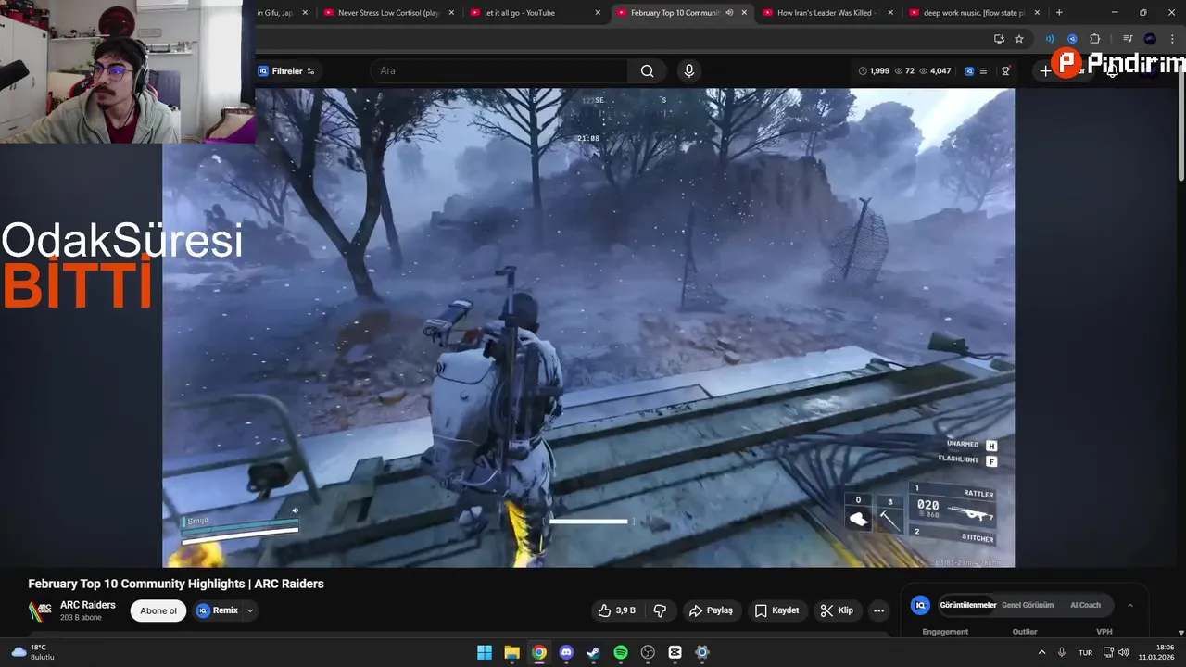Open Settings gear from taskbar
This screenshot has width=1186, height=667.
pos(702,652)
